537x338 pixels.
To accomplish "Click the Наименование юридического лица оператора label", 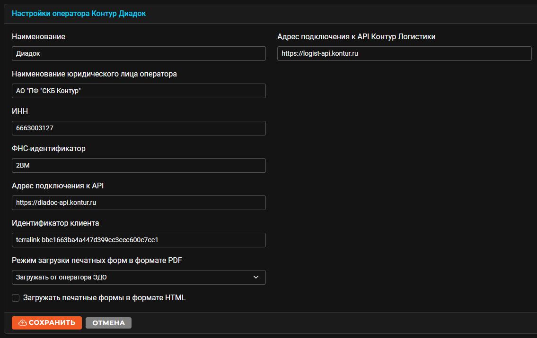I will pos(94,74).
